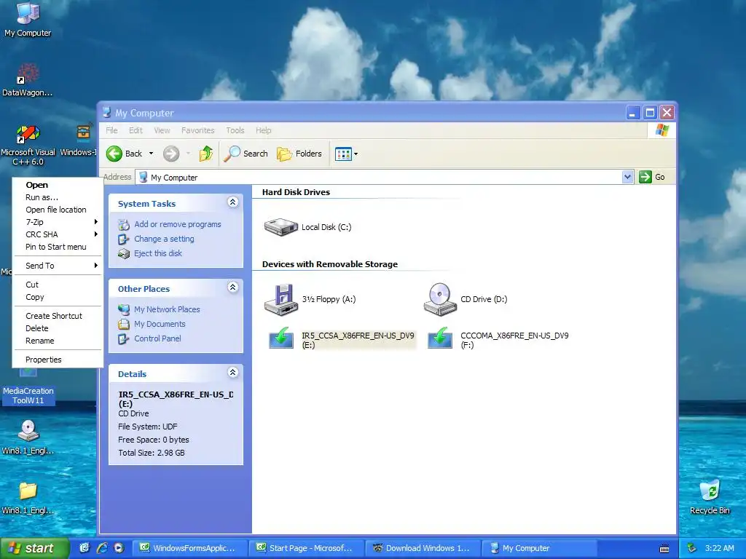746x559 pixels.
Task: Launch media player quick launch icon
Action: click(x=119, y=548)
